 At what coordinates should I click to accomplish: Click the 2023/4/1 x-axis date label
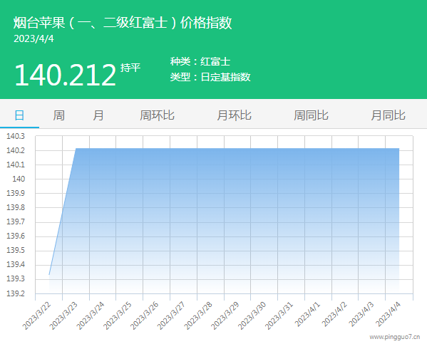[x=307, y=314]
